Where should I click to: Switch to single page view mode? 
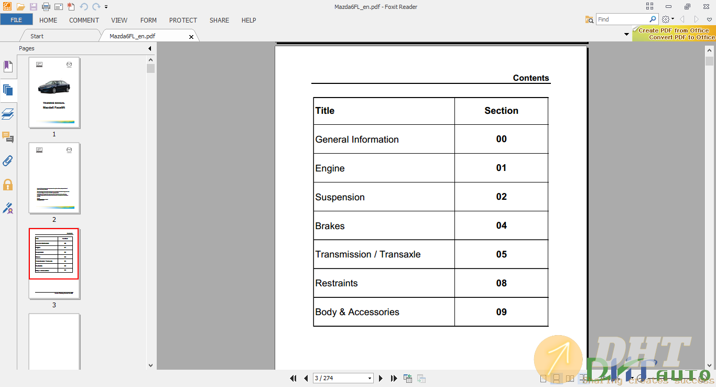click(x=543, y=378)
